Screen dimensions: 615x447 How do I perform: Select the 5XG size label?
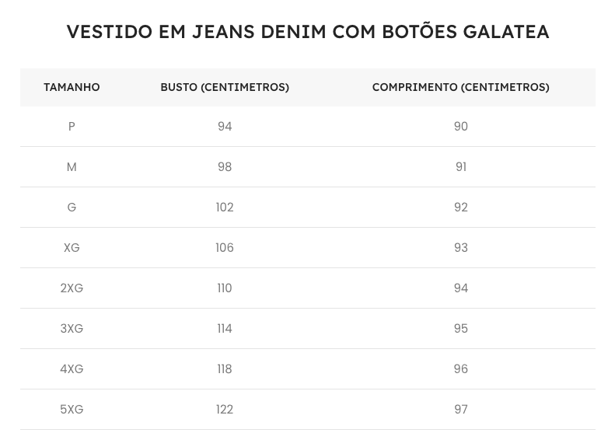[72, 410]
